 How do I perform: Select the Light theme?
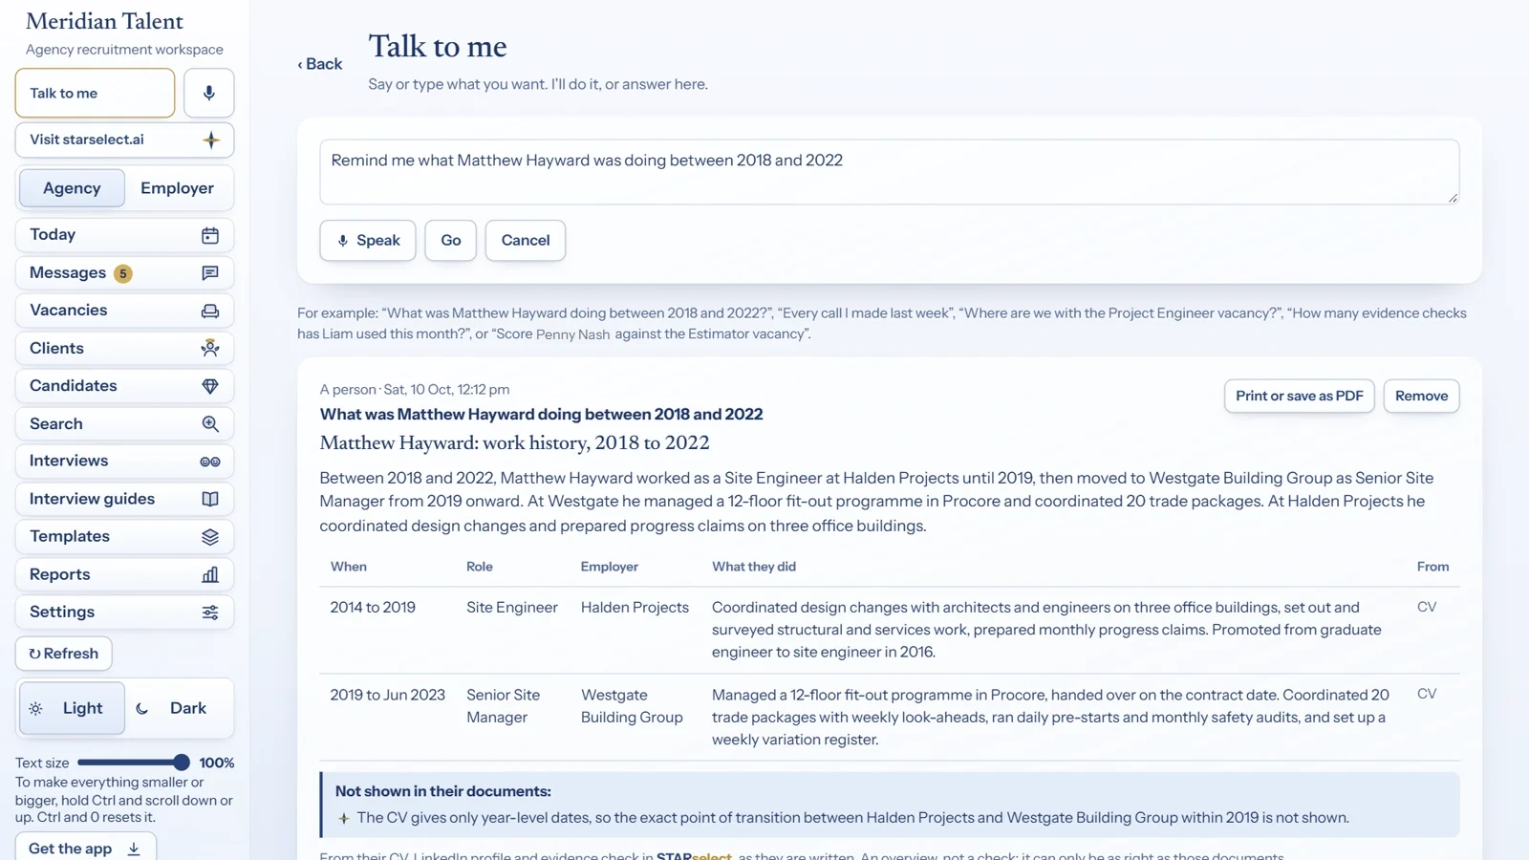(x=72, y=708)
